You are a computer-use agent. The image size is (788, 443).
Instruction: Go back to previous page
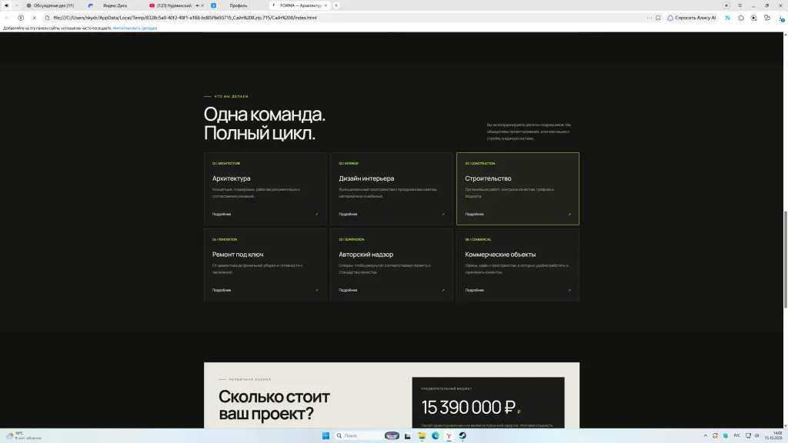click(x=7, y=18)
